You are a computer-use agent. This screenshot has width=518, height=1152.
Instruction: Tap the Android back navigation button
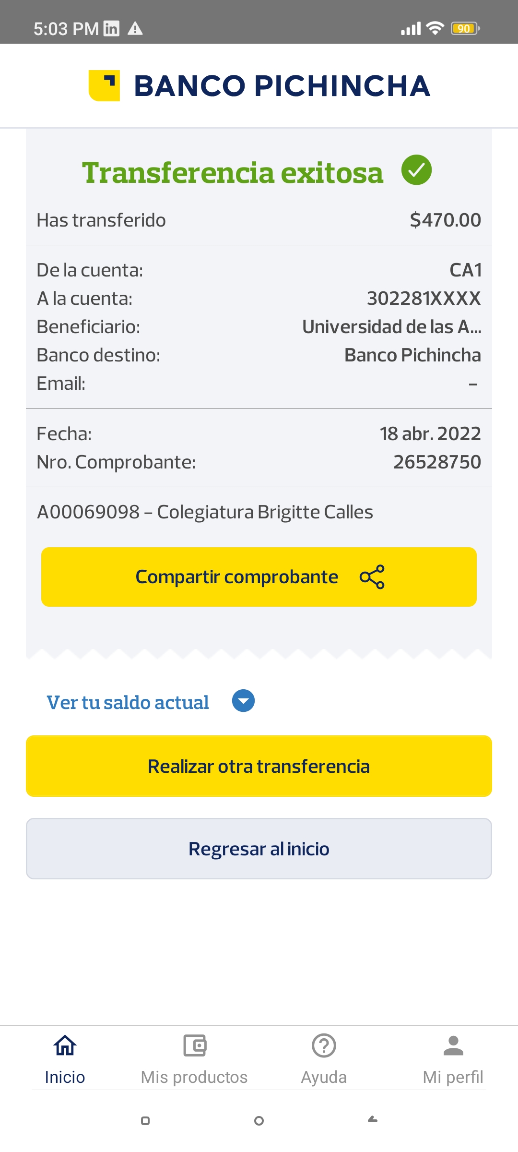373,1120
